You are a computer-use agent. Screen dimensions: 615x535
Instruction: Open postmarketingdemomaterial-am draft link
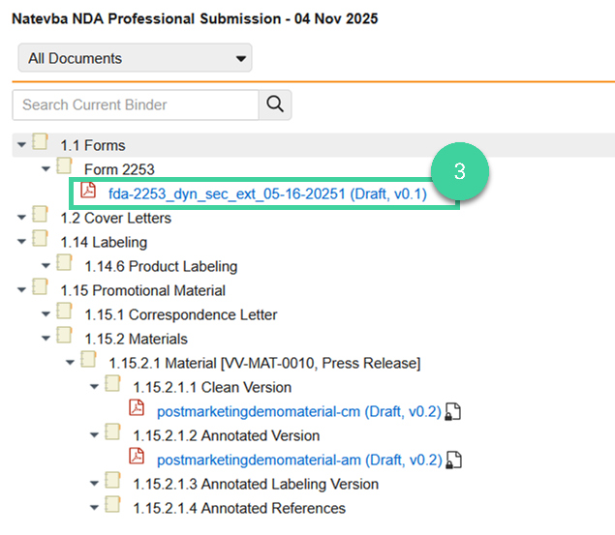(298, 460)
